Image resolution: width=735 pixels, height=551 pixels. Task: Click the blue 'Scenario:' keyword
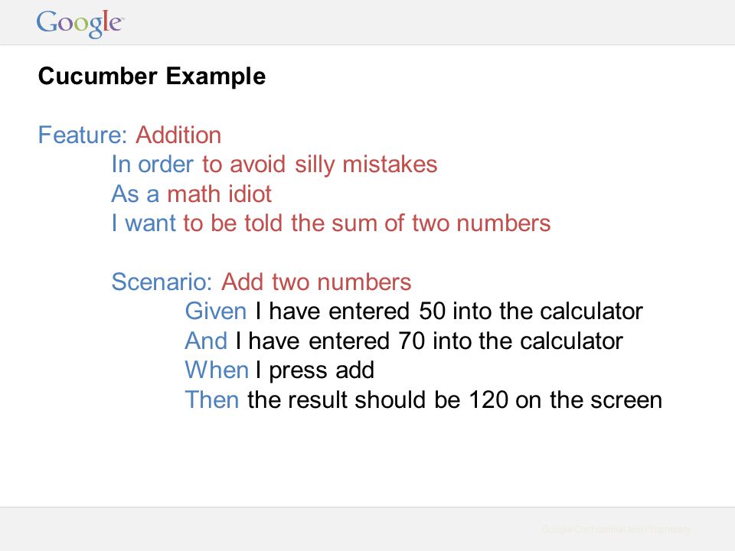(x=162, y=282)
